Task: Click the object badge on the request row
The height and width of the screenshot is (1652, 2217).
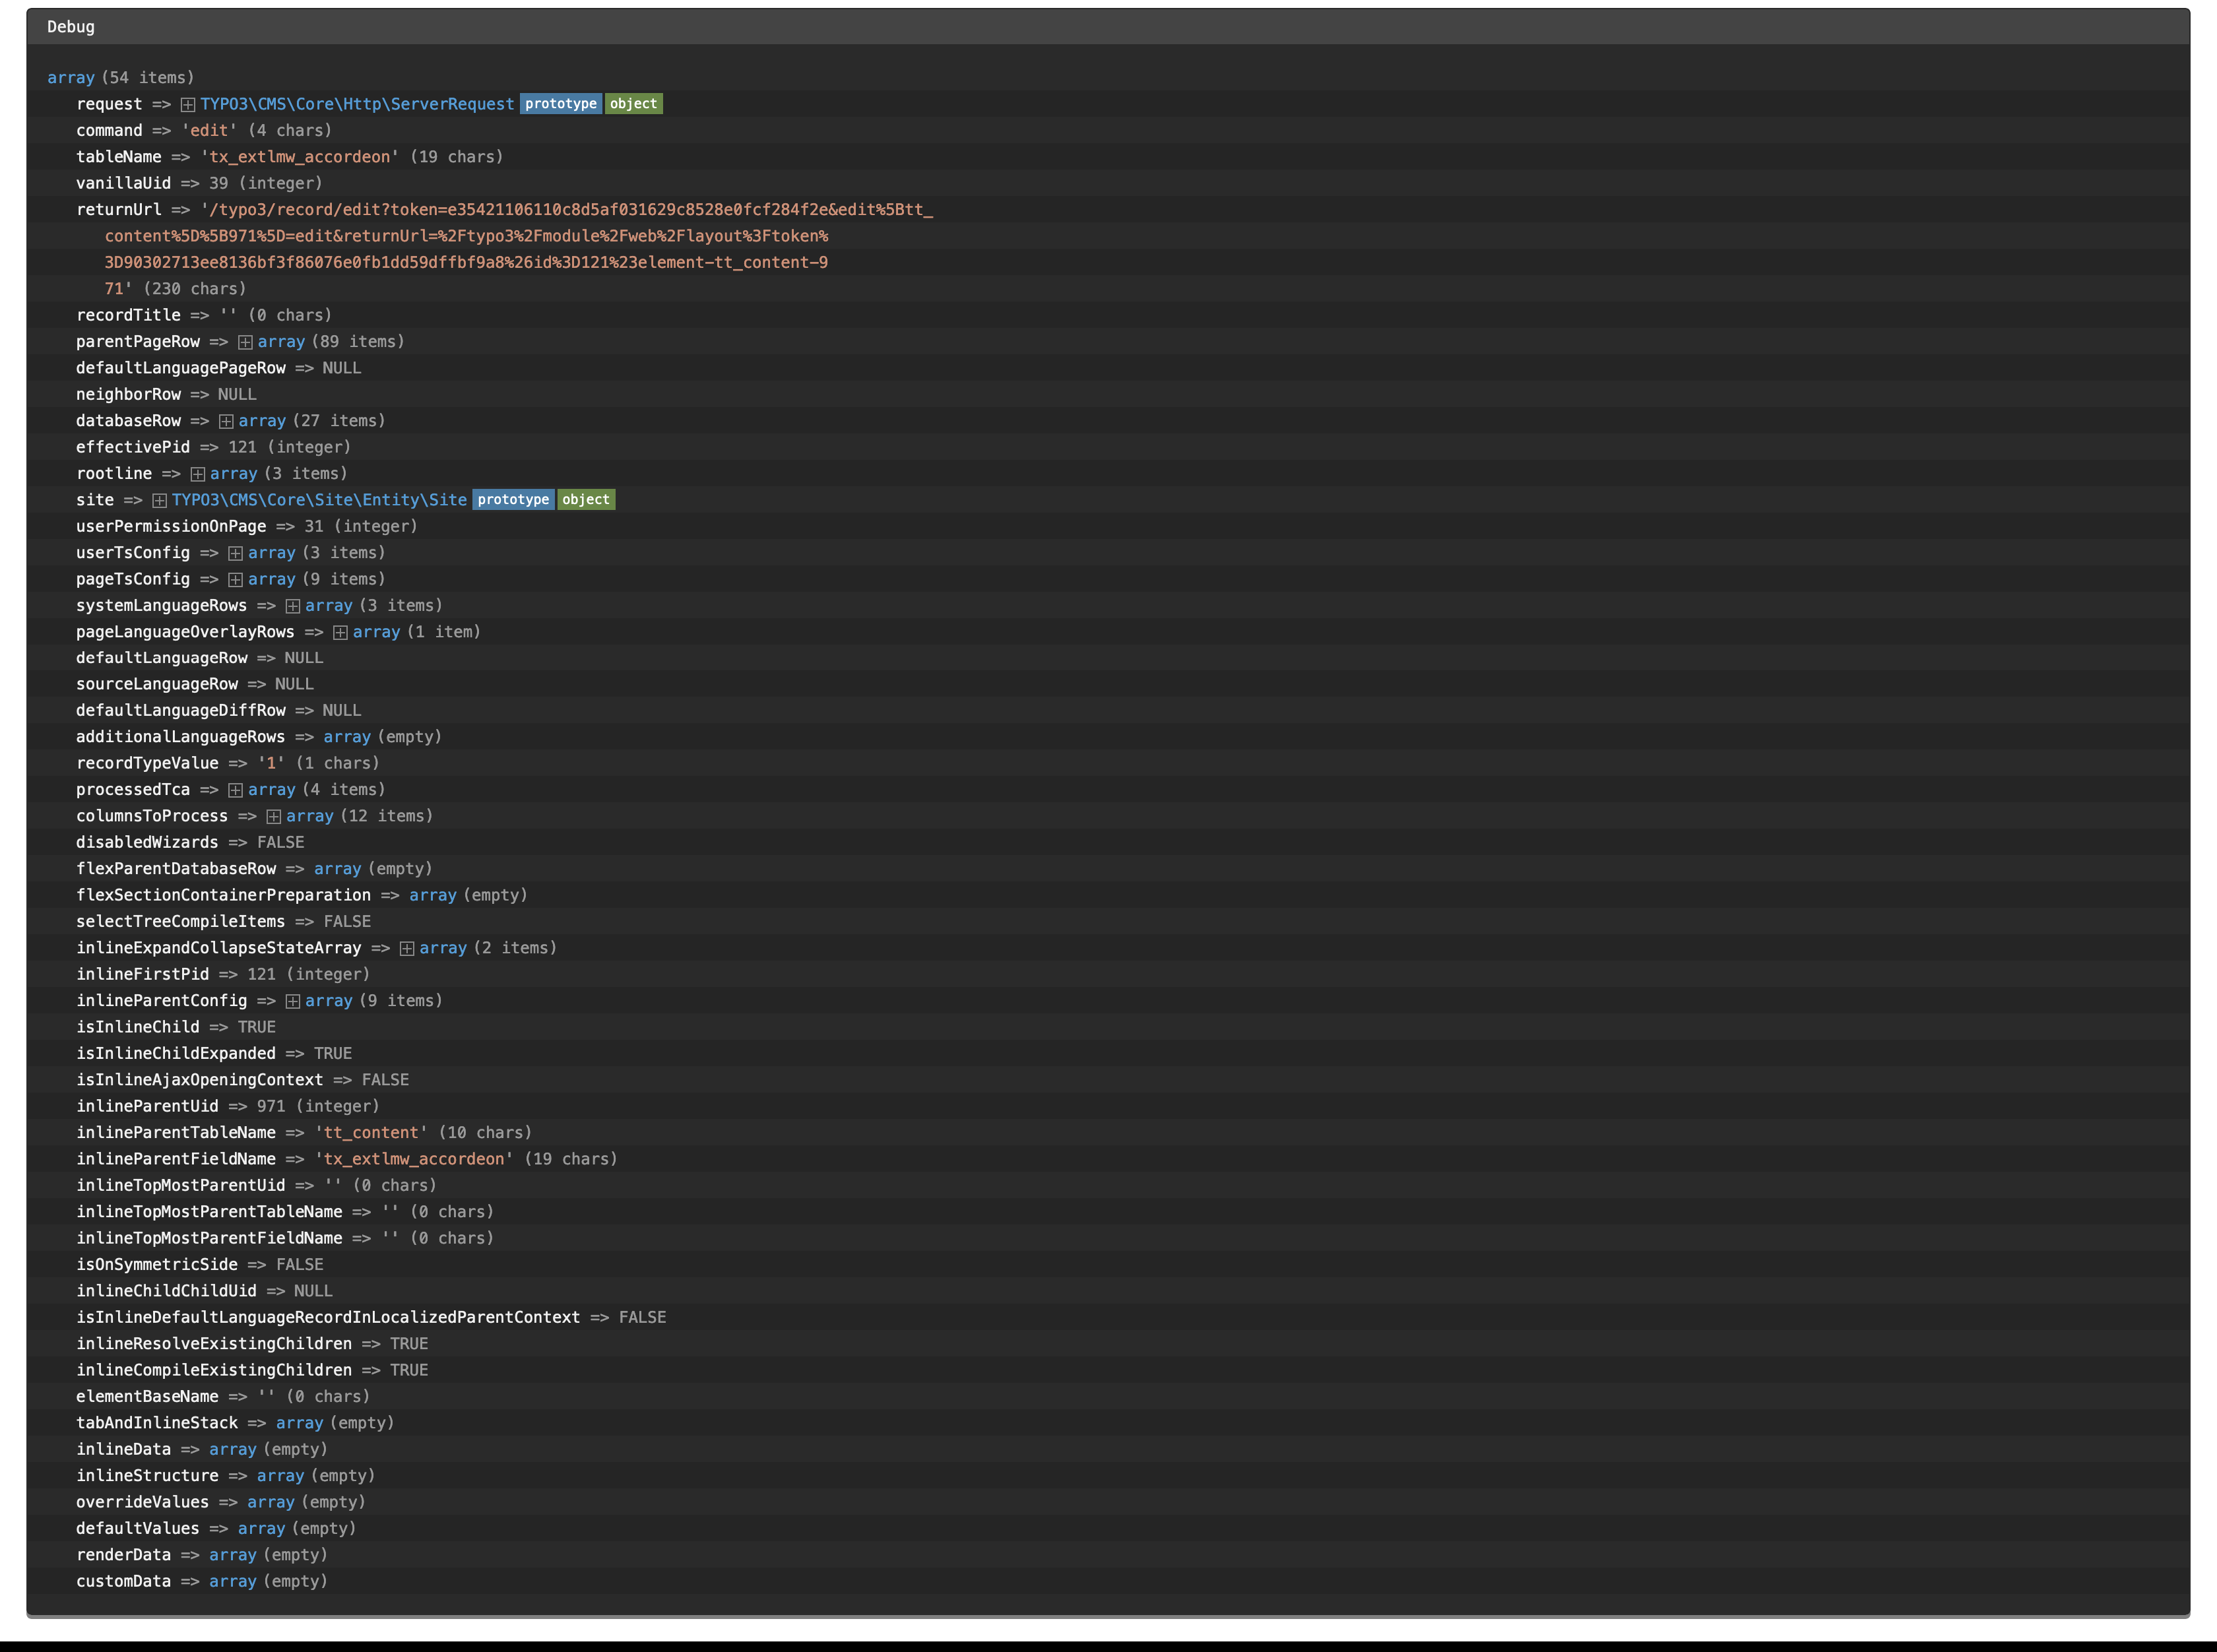Action: tap(634, 104)
